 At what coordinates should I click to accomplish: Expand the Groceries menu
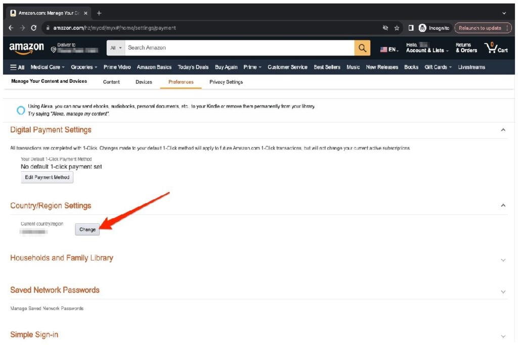point(84,67)
